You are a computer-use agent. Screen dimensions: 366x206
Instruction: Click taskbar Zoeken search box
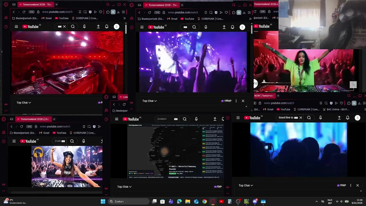tap(129, 201)
